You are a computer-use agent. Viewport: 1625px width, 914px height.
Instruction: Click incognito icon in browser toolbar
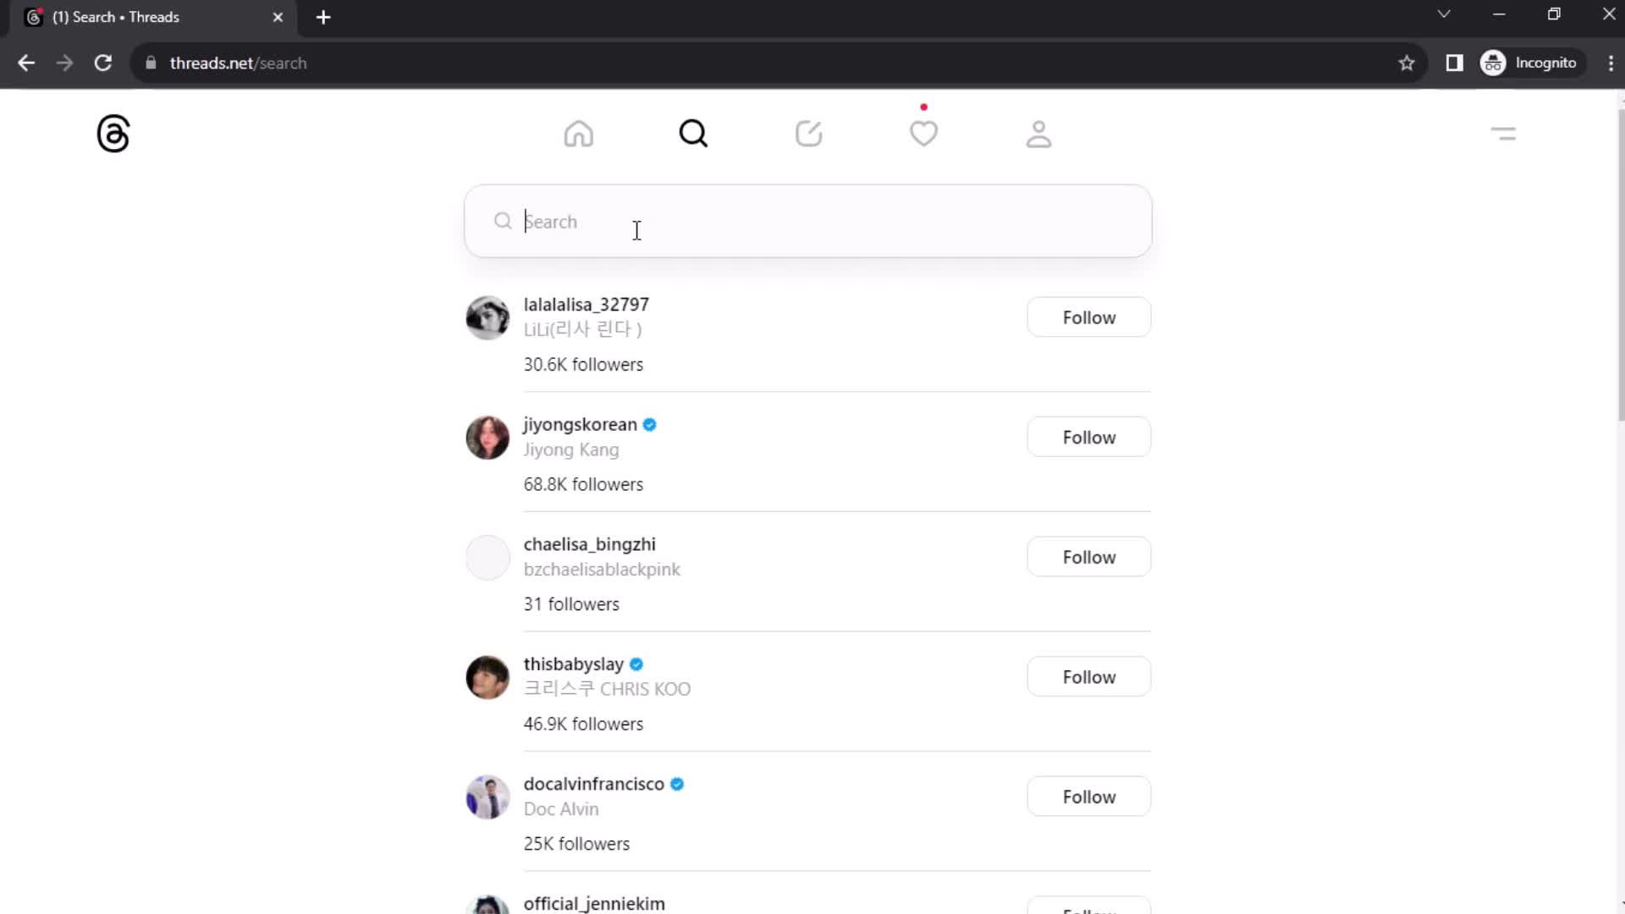point(1495,63)
